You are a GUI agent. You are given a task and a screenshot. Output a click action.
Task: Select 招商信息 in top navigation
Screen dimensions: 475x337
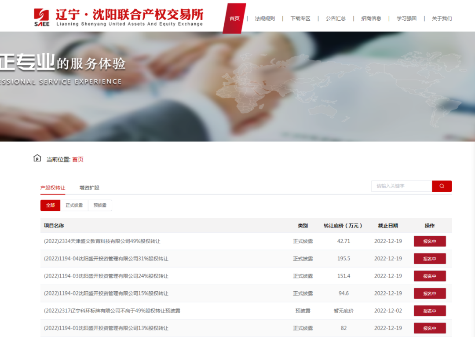click(371, 18)
